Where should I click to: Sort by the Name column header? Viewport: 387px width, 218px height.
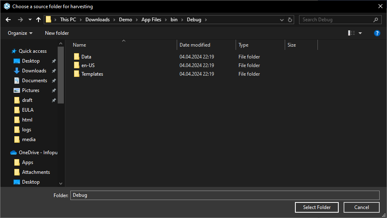click(x=79, y=45)
